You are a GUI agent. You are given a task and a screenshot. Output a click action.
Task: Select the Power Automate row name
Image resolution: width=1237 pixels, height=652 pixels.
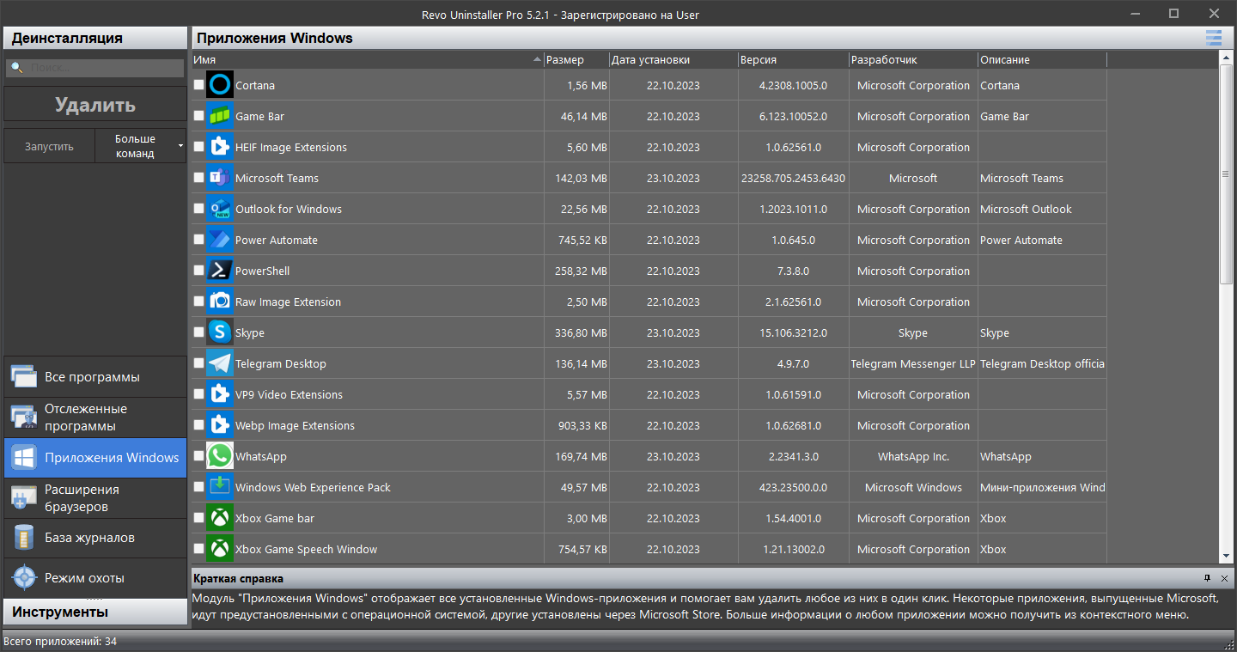pos(277,240)
